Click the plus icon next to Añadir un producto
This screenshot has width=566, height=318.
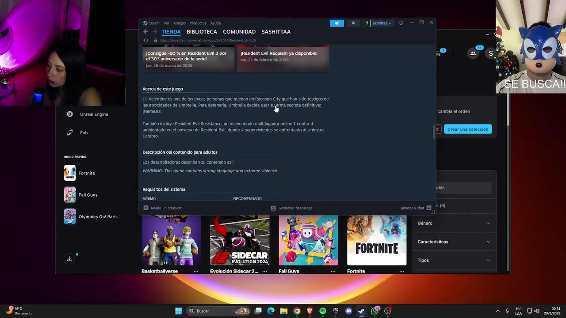coord(146,208)
